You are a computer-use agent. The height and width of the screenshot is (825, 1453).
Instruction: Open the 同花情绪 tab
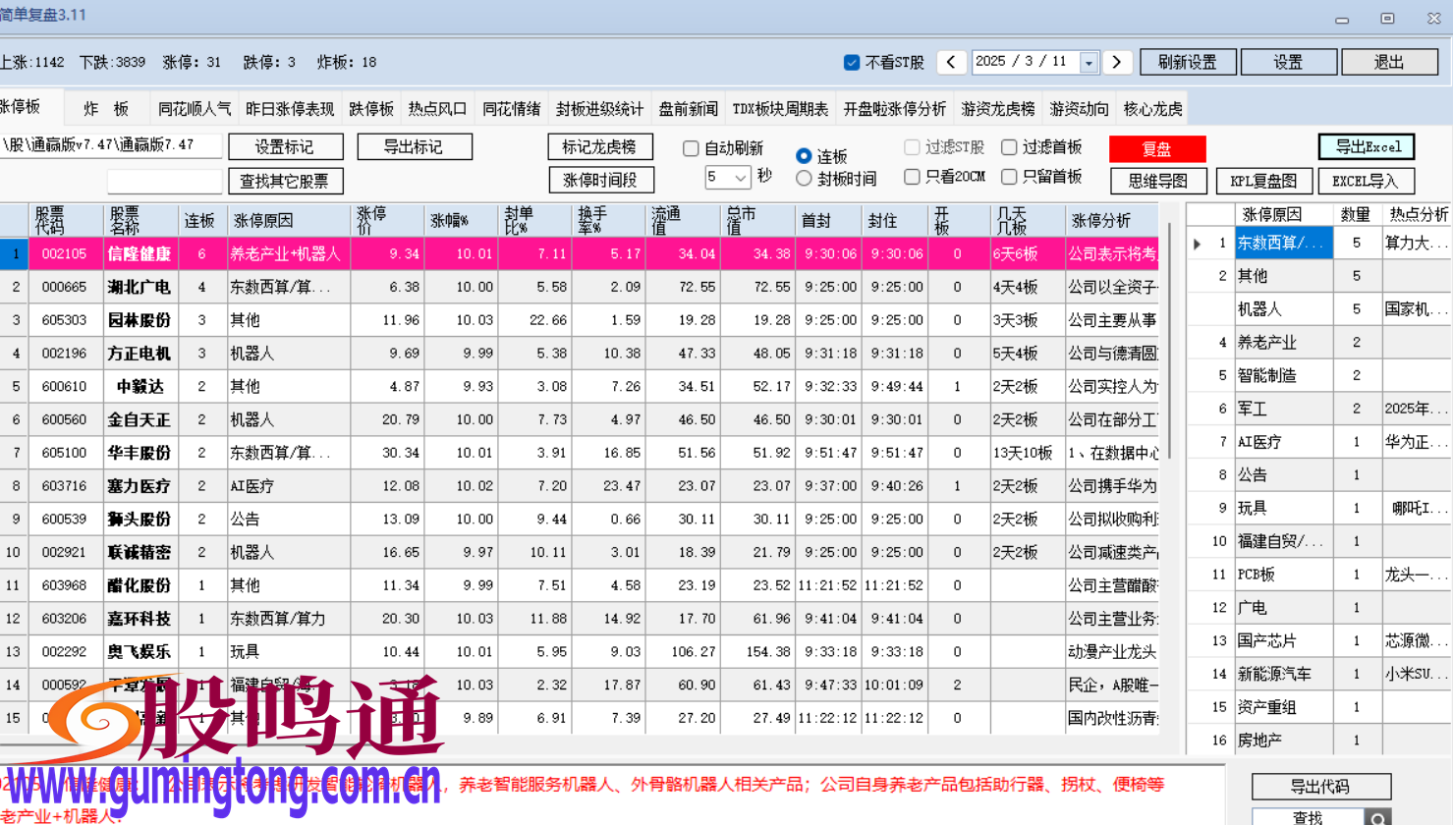(512, 109)
